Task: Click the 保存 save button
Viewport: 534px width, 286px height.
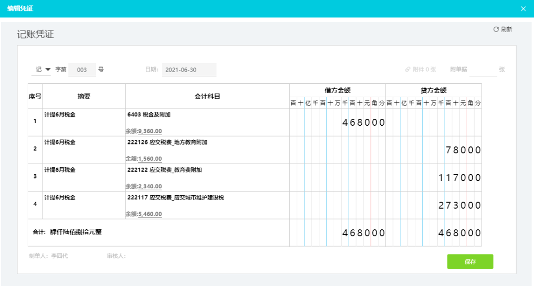Action: pos(470,261)
